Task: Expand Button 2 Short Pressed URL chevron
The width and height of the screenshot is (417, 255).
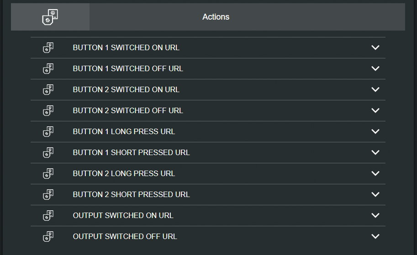Action: point(375,194)
